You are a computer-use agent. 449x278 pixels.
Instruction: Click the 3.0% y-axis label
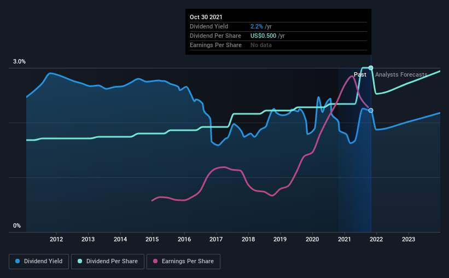point(19,62)
